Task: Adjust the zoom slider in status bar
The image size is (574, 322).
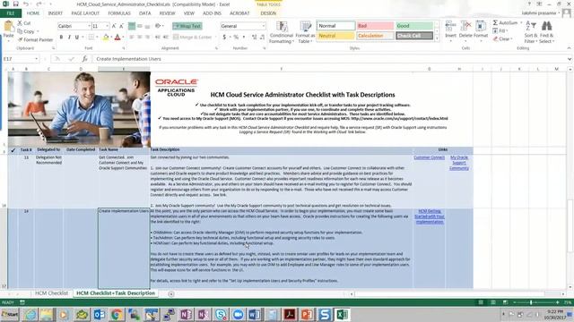Action: tap(531, 302)
